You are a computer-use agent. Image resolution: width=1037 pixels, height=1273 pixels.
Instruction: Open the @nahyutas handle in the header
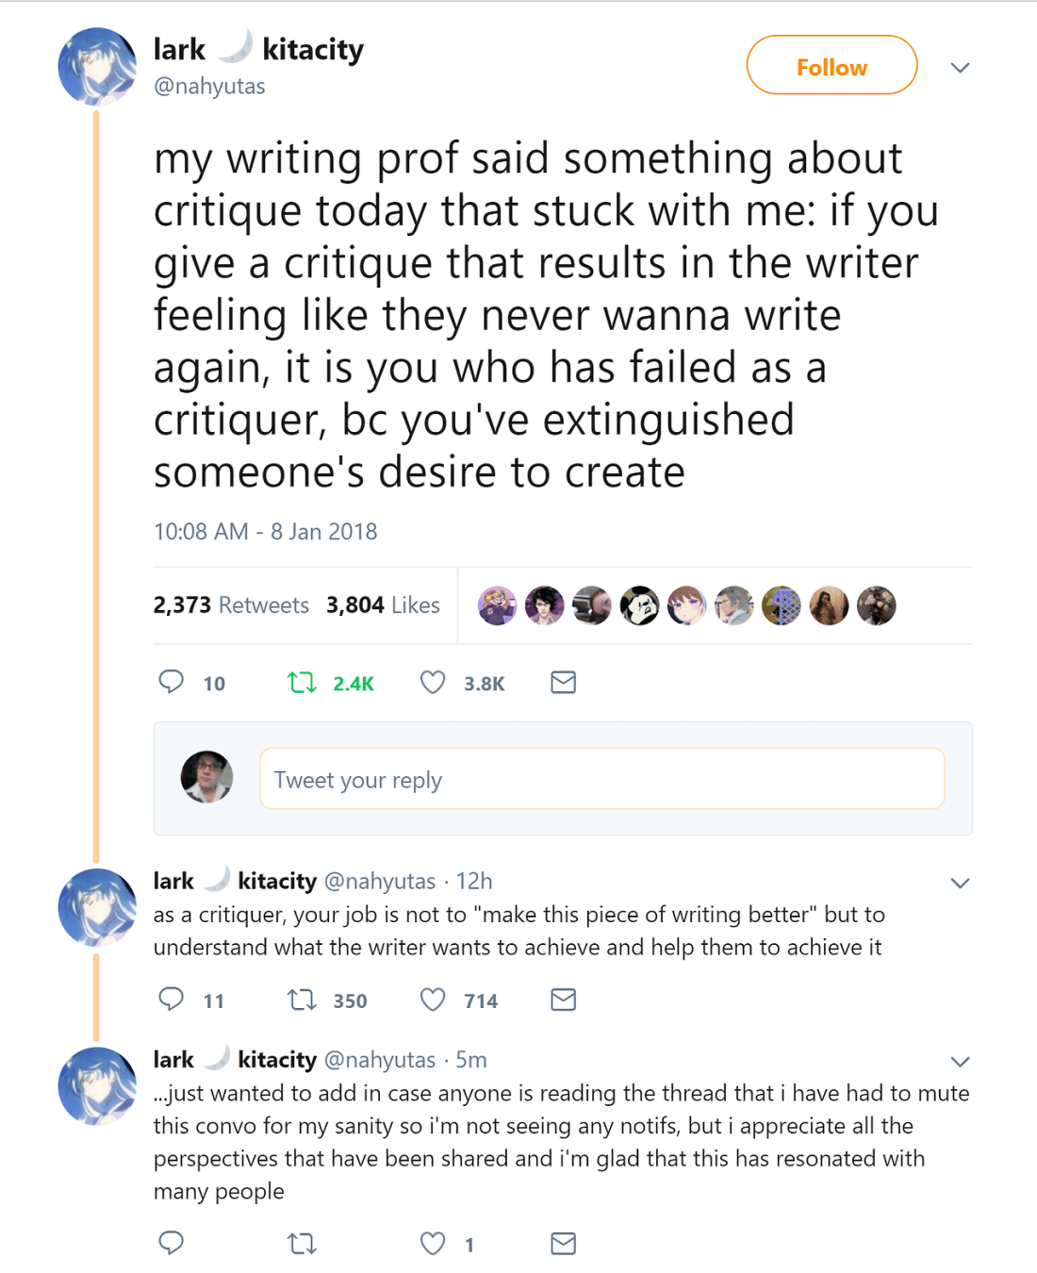[x=209, y=87]
